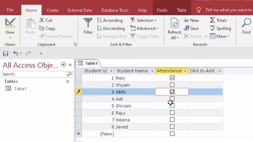Save the current record

point(191,28)
